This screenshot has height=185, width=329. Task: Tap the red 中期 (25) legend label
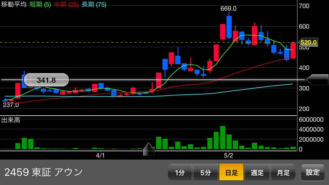click(x=66, y=5)
